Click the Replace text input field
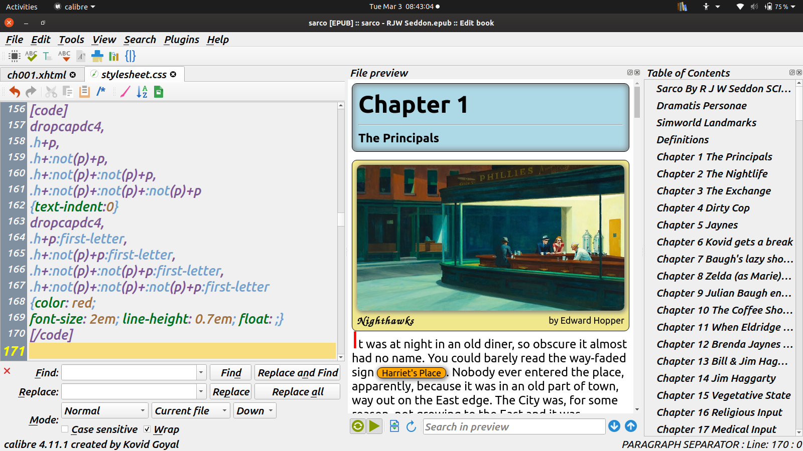The height and width of the screenshot is (451, 803). pos(129,391)
